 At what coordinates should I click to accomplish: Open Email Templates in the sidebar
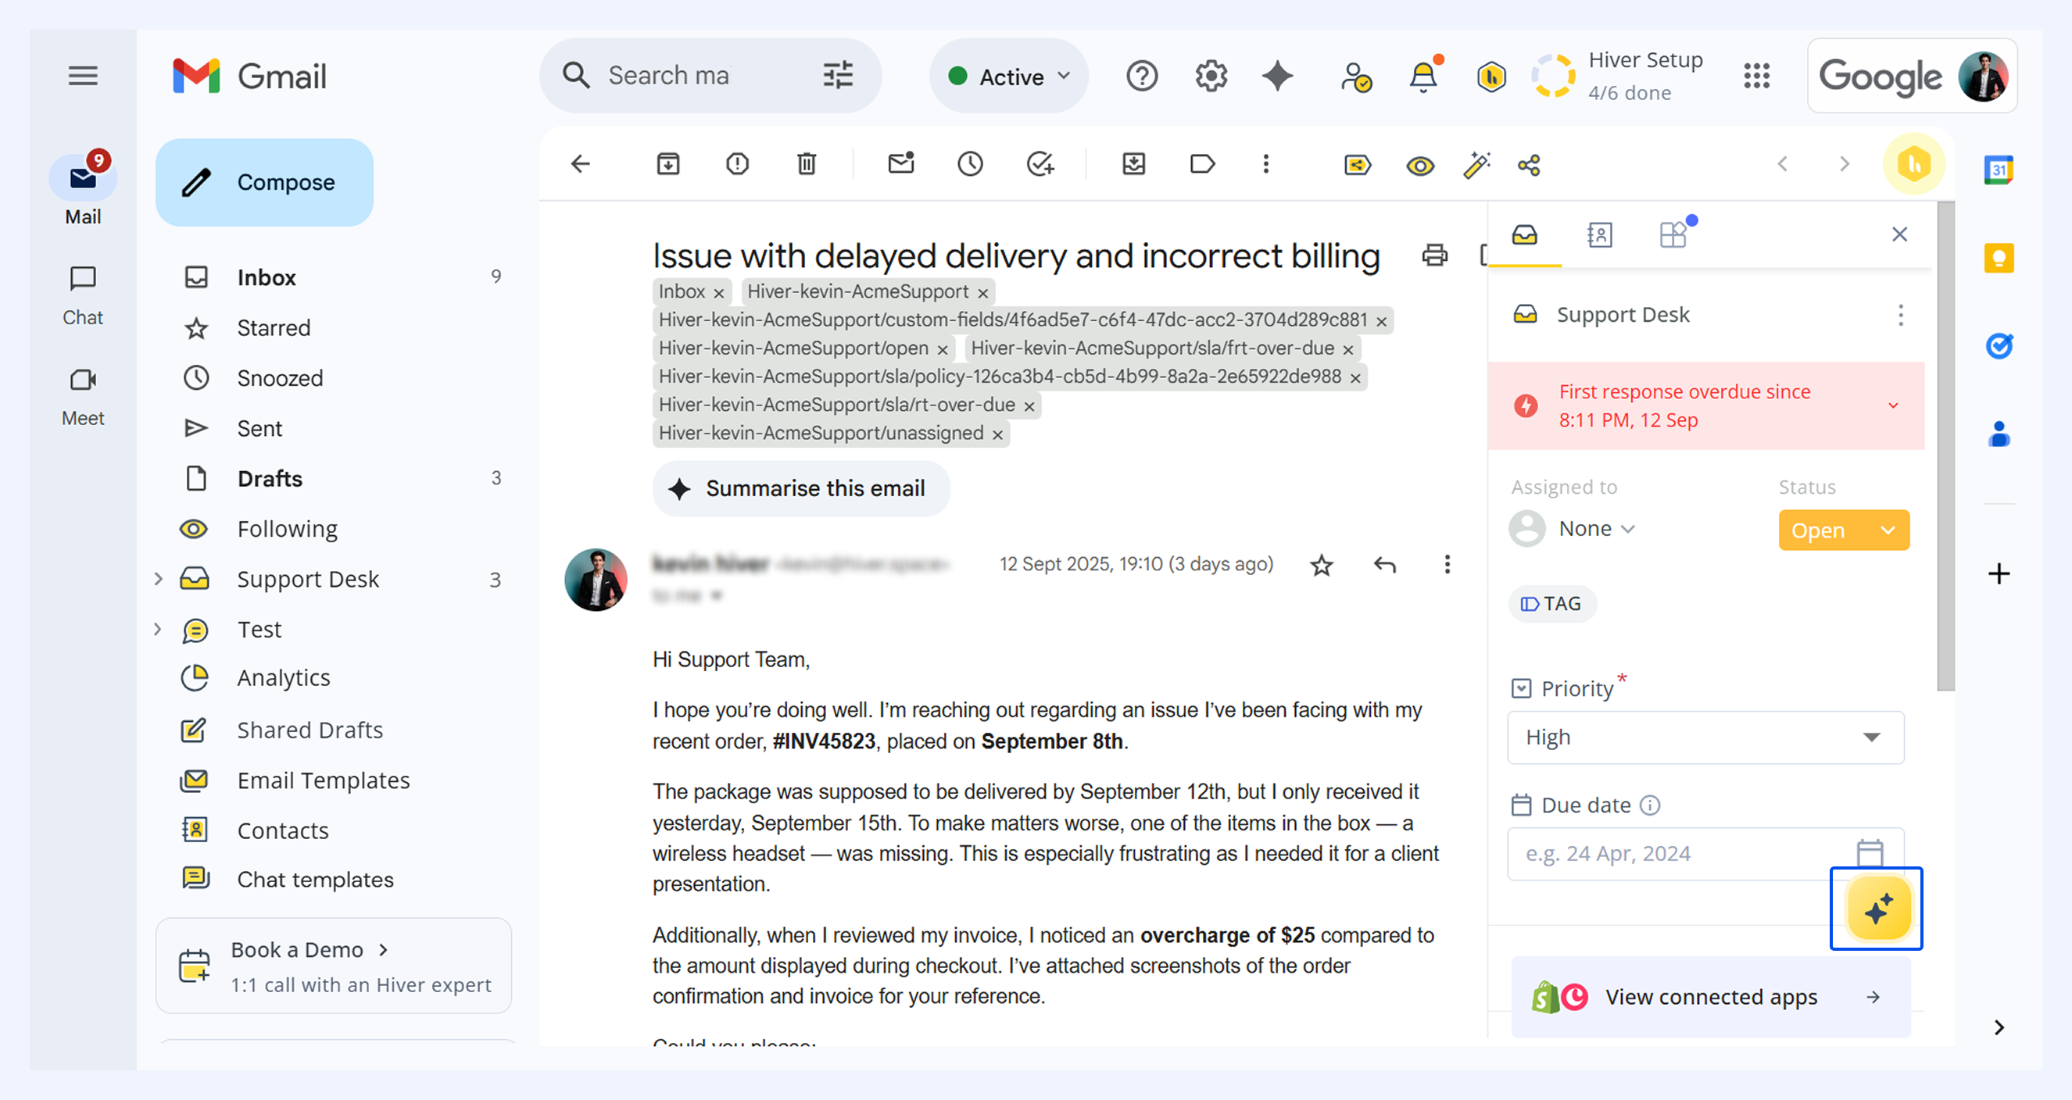point(324,780)
